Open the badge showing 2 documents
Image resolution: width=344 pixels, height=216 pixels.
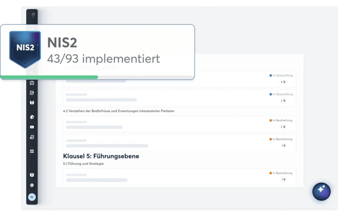click(283, 127)
